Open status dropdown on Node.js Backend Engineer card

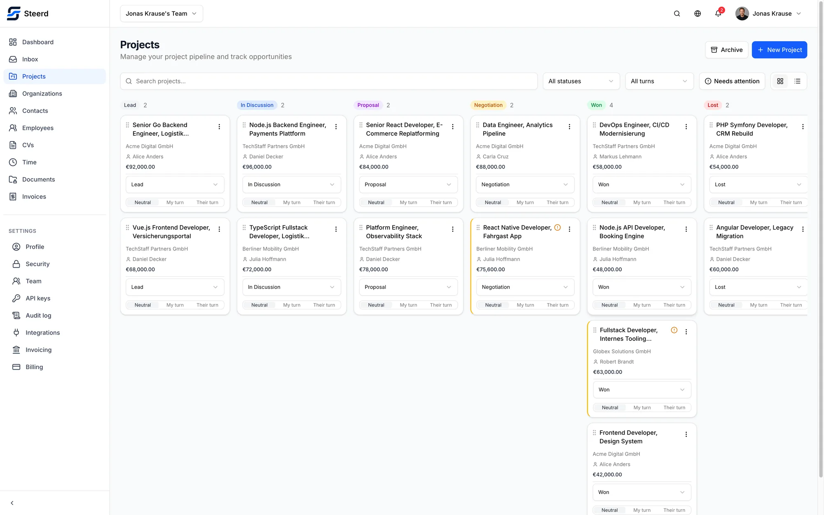click(x=291, y=185)
